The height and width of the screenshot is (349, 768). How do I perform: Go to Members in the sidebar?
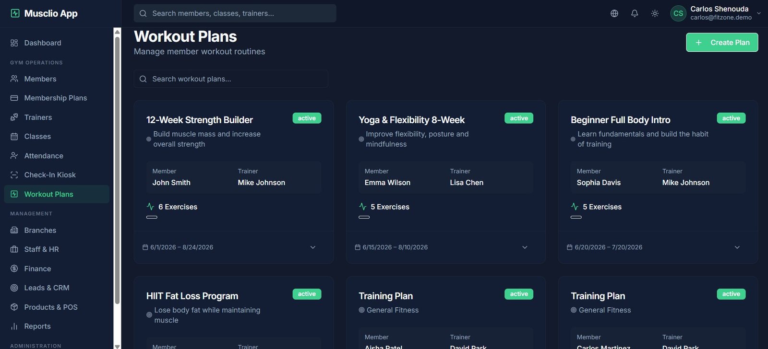pos(57,79)
